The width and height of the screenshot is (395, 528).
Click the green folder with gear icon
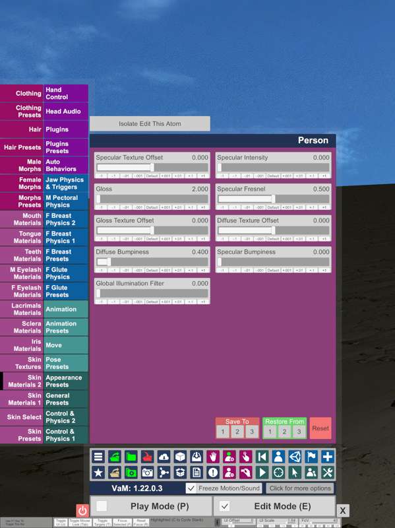[x=131, y=473]
